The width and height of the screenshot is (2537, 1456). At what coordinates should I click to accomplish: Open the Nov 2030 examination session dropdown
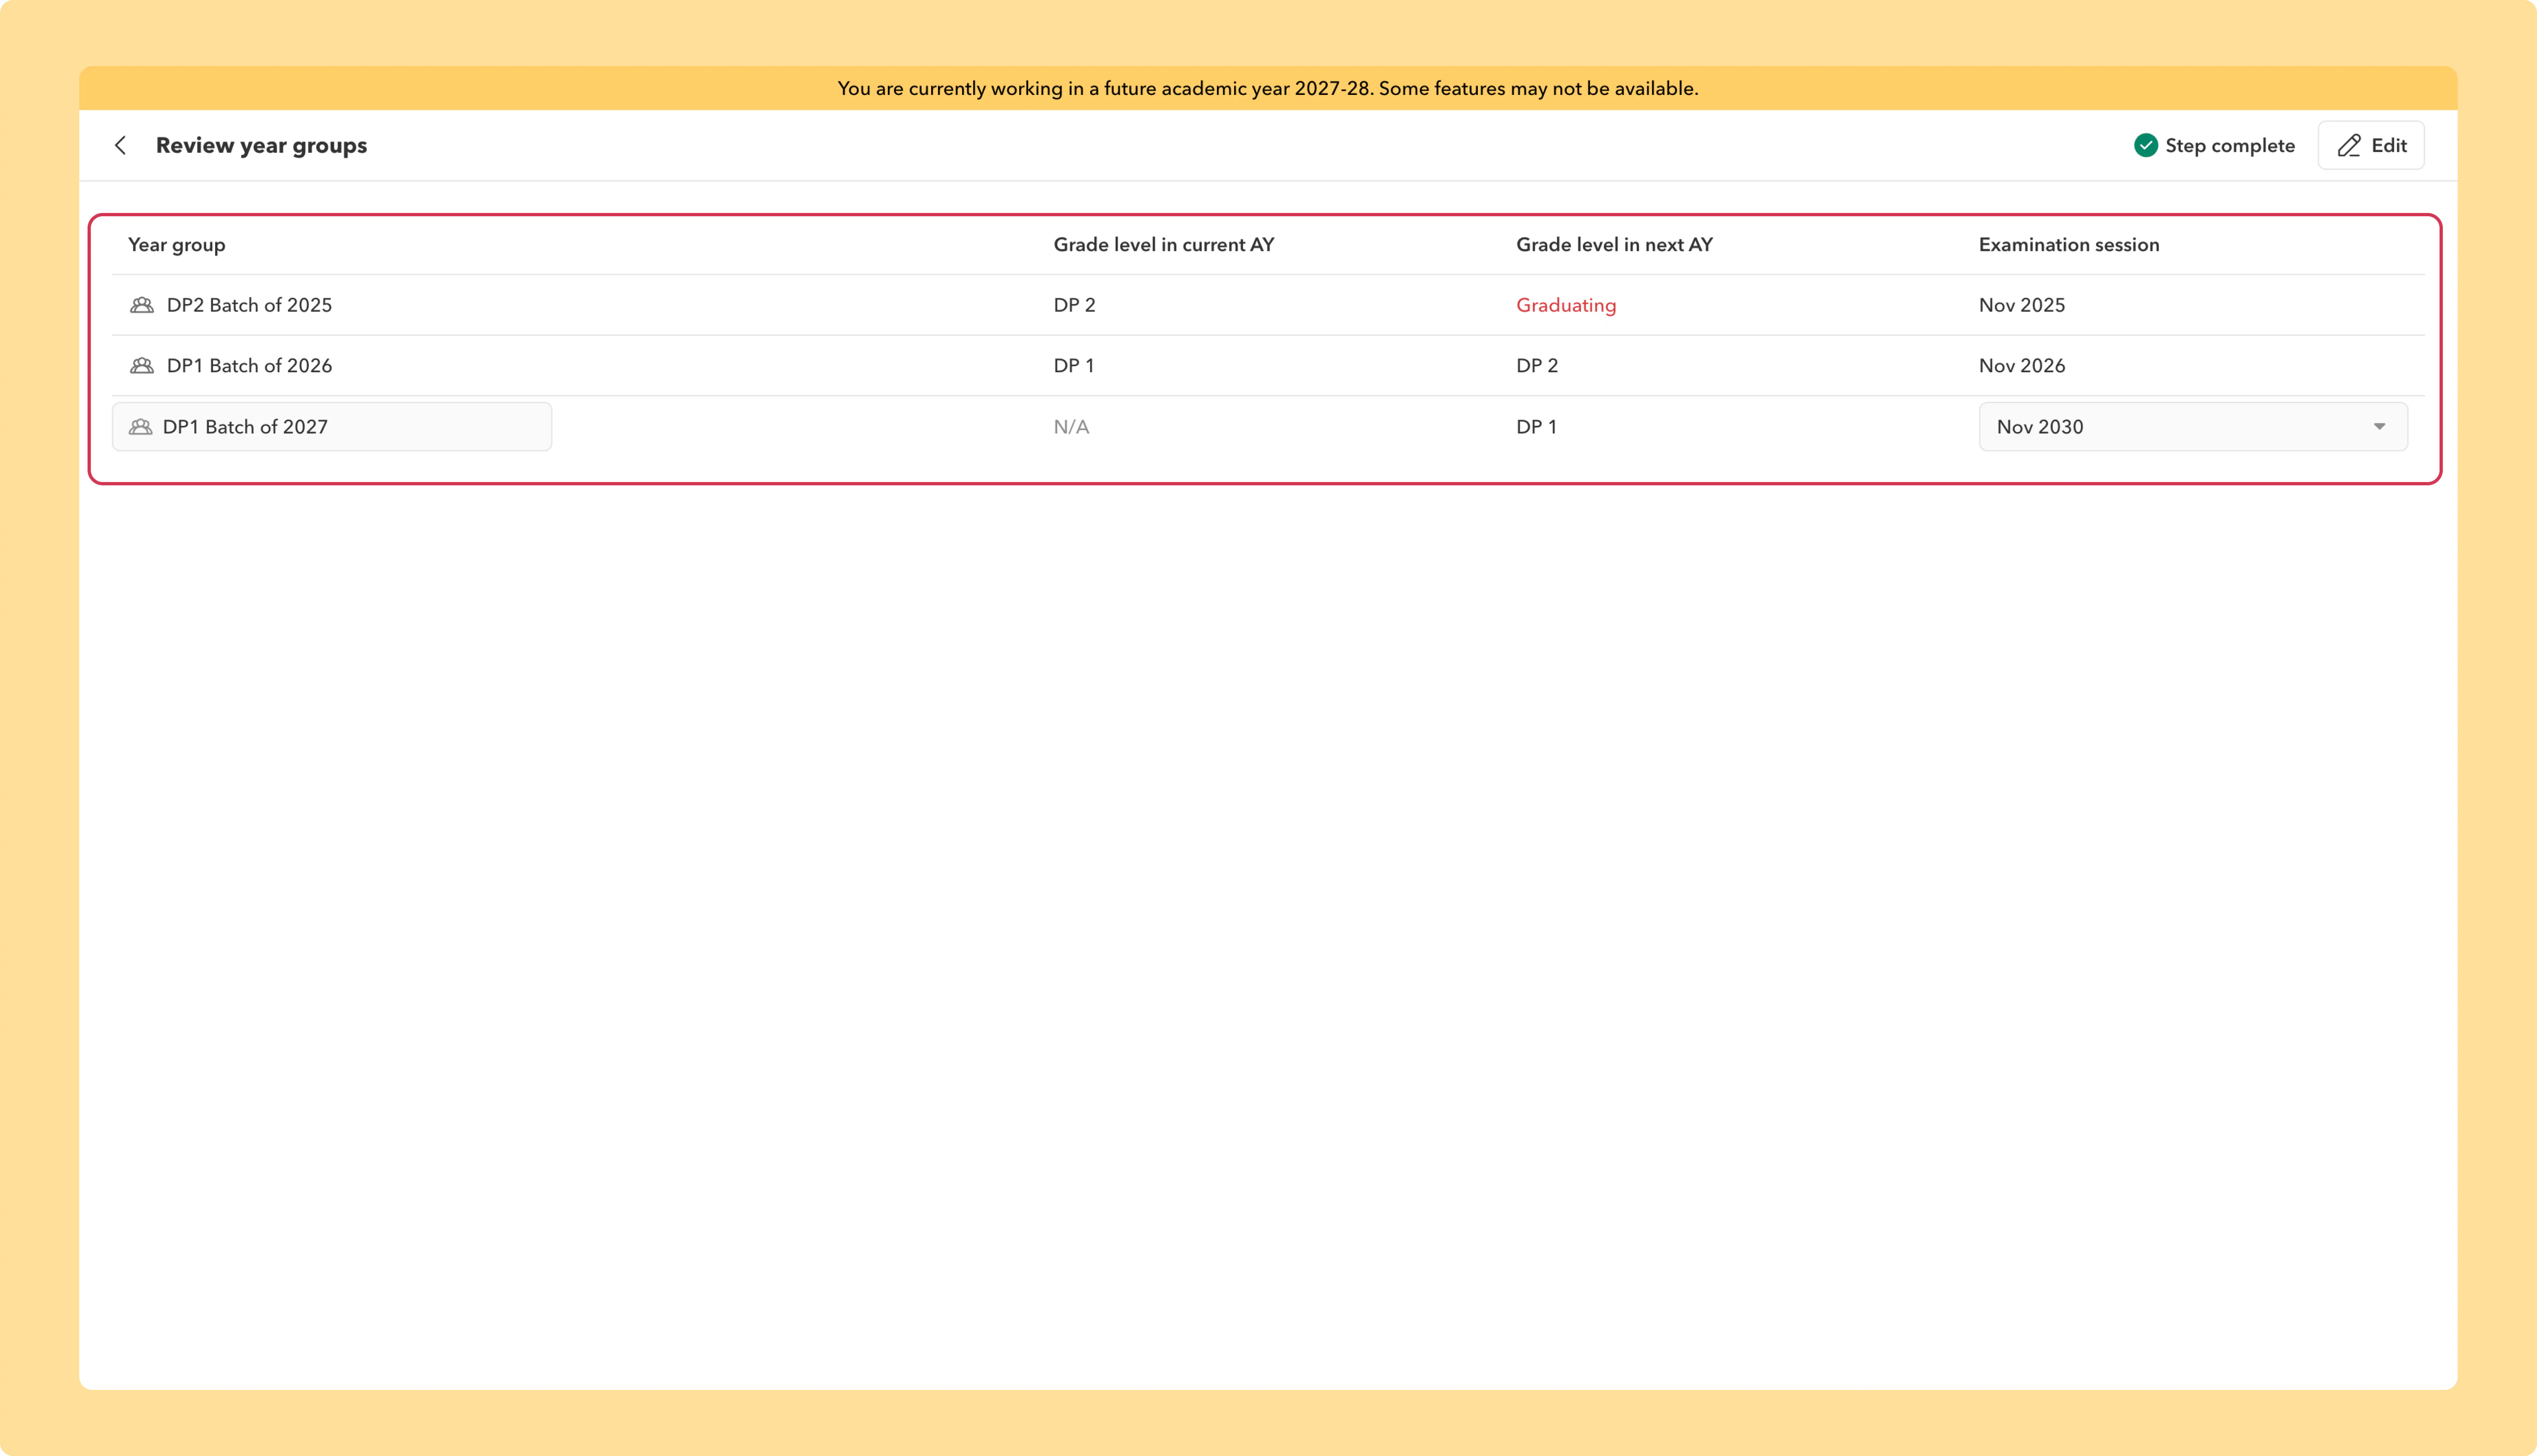point(2193,427)
